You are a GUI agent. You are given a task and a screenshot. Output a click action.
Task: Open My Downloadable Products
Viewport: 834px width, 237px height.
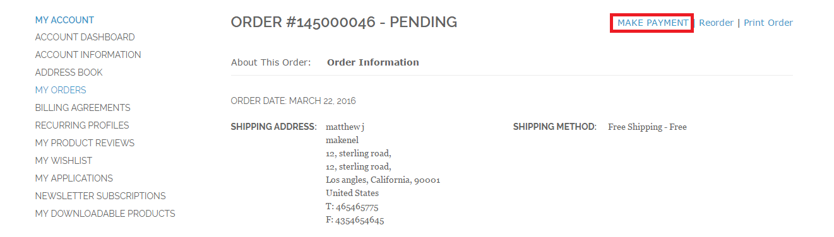tap(105, 214)
